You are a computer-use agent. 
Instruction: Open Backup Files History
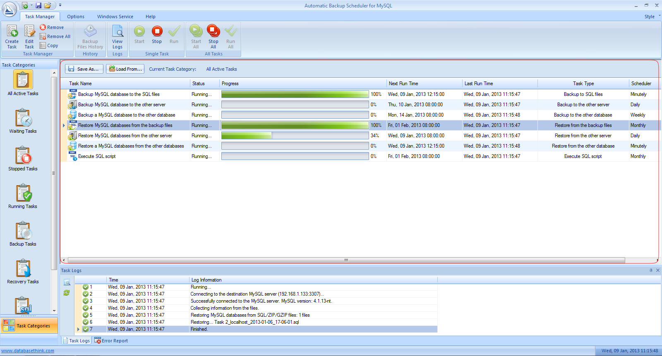coord(90,36)
